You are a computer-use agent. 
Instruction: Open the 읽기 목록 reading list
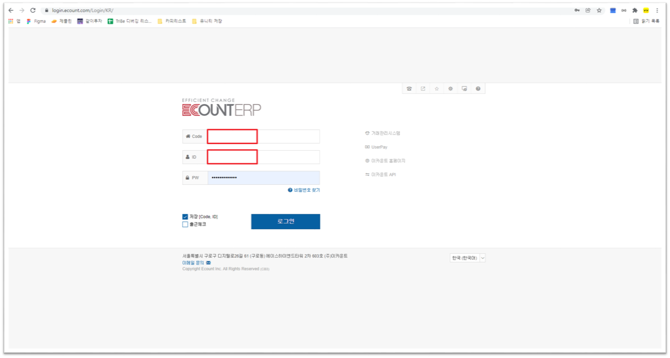(647, 21)
